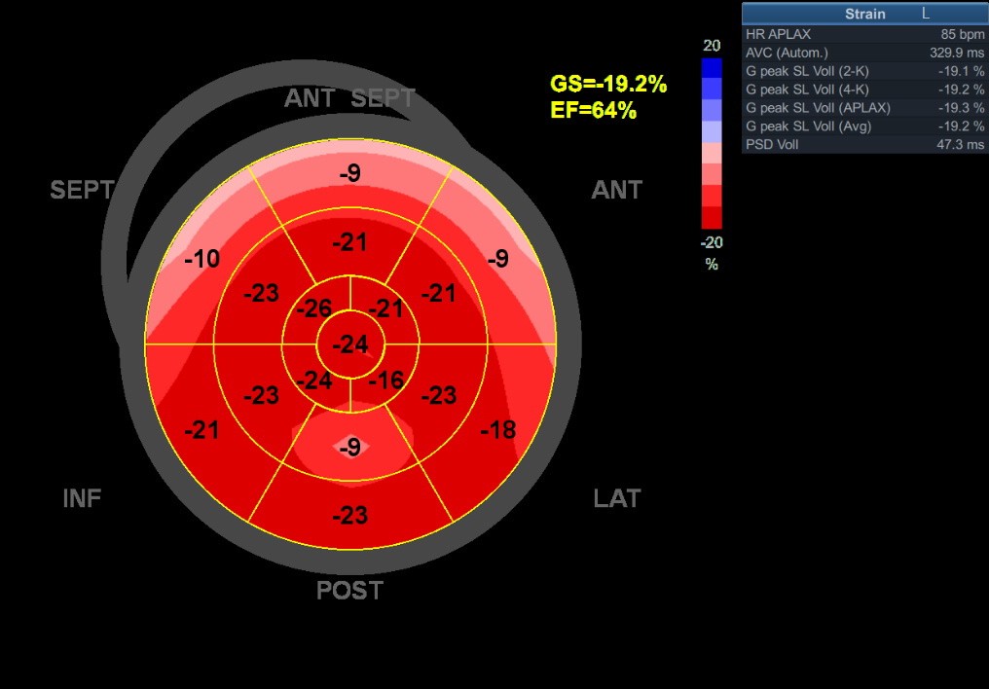
Task: Select the apical segment showing -26
Action: click(314, 308)
